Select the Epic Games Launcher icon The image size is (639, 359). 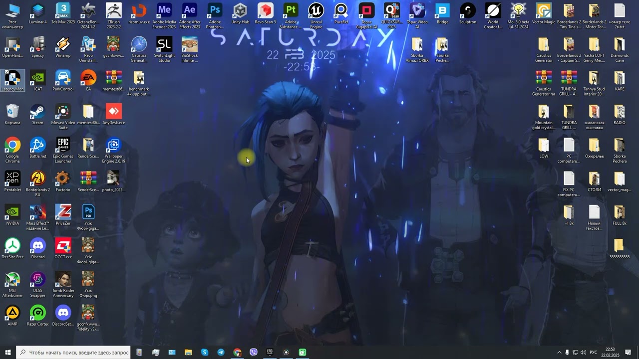[63, 150]
